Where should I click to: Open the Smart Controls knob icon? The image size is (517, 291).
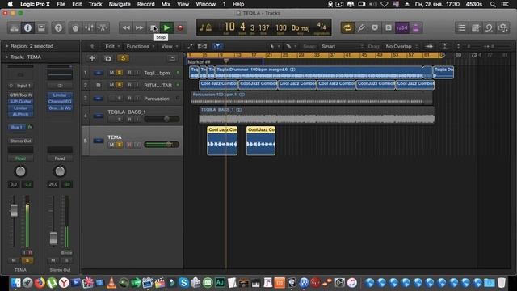point(75,28)
